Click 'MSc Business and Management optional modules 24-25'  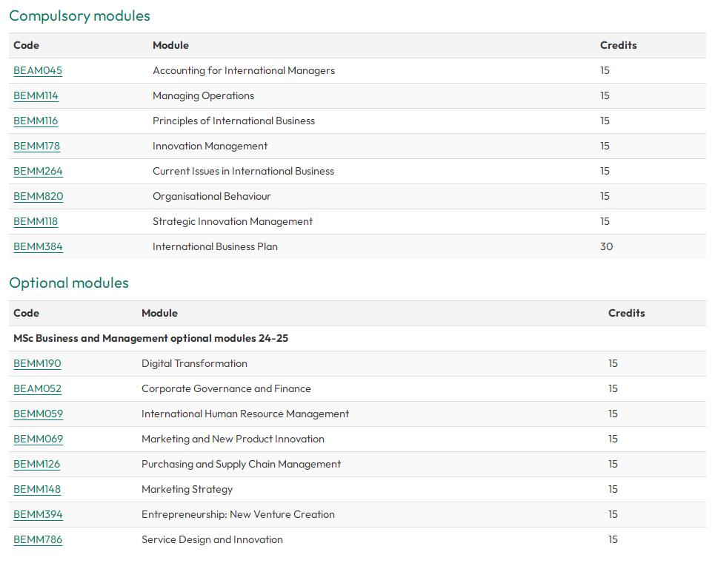click(151, 338)
